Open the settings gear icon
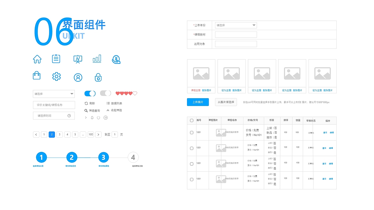 click(56, 76)
